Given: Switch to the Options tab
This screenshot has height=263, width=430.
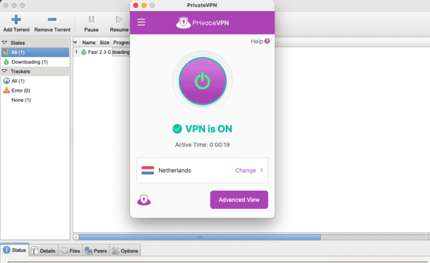Looking at the screenshot, I should pos(125,251).
